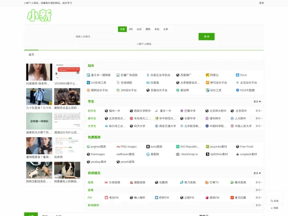Open the 量锦程是谁 article thumbnail
Image resolution: width=288 pixels, height=216 pixels.
pyautogui.click(x=39, y=146)
